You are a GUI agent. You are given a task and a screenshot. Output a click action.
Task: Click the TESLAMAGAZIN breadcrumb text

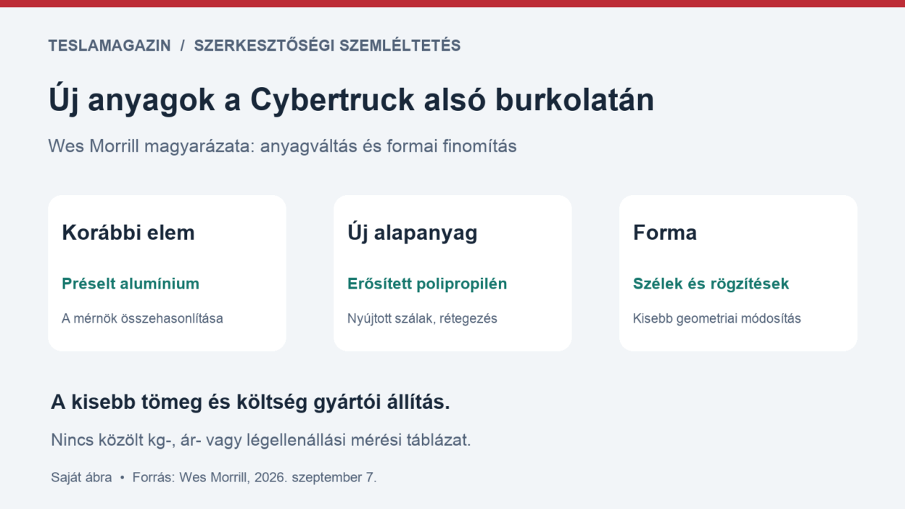tap(109, 46)
